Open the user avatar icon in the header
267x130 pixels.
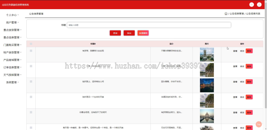pos(259,4)
